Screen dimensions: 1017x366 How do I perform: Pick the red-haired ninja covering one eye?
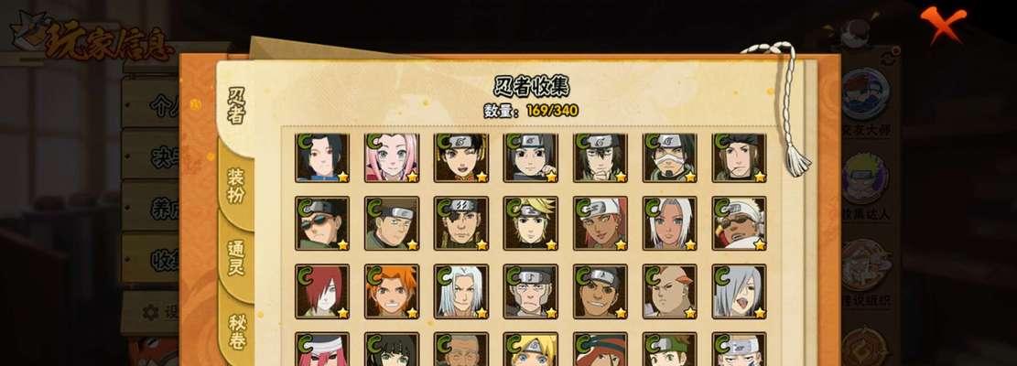tap(322, 291)
